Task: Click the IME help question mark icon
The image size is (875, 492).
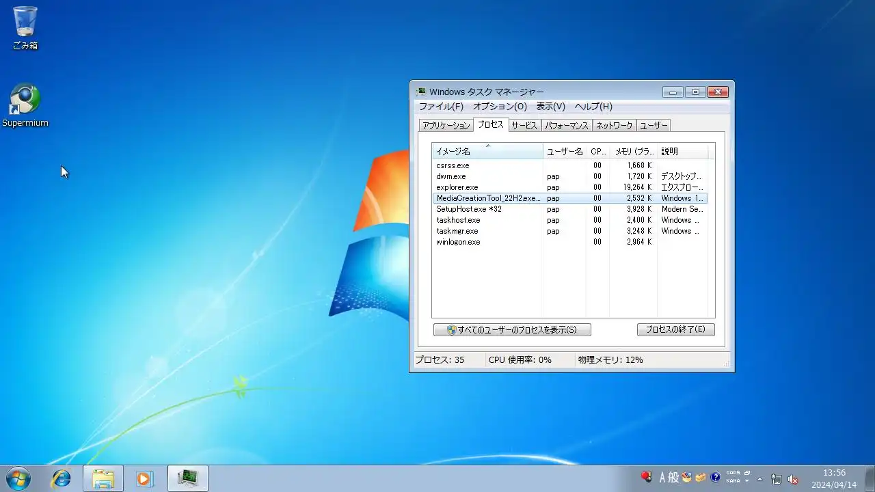Action: pos(716,477)
